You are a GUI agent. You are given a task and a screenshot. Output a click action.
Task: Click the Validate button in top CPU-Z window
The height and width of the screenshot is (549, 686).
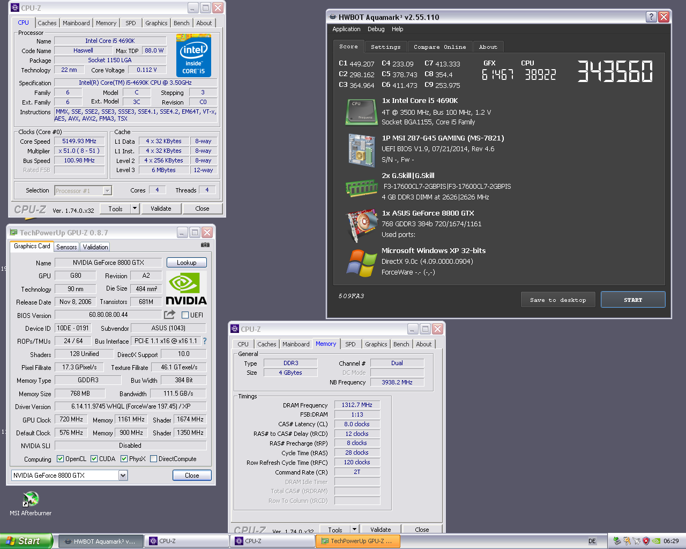(161, 209)
